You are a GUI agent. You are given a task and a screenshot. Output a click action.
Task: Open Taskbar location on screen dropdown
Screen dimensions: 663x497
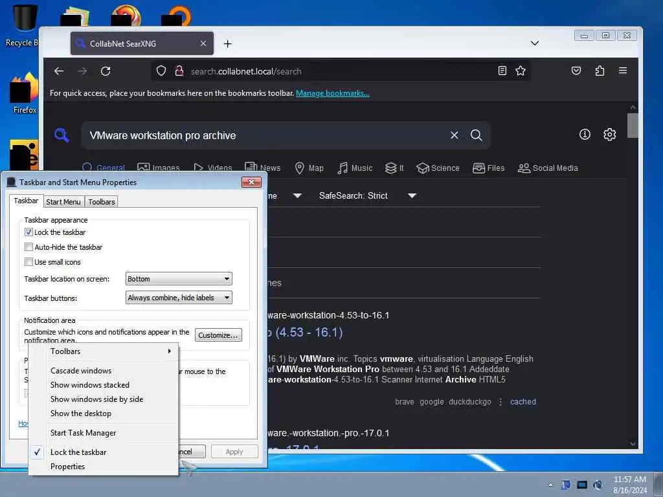point(179,279)
